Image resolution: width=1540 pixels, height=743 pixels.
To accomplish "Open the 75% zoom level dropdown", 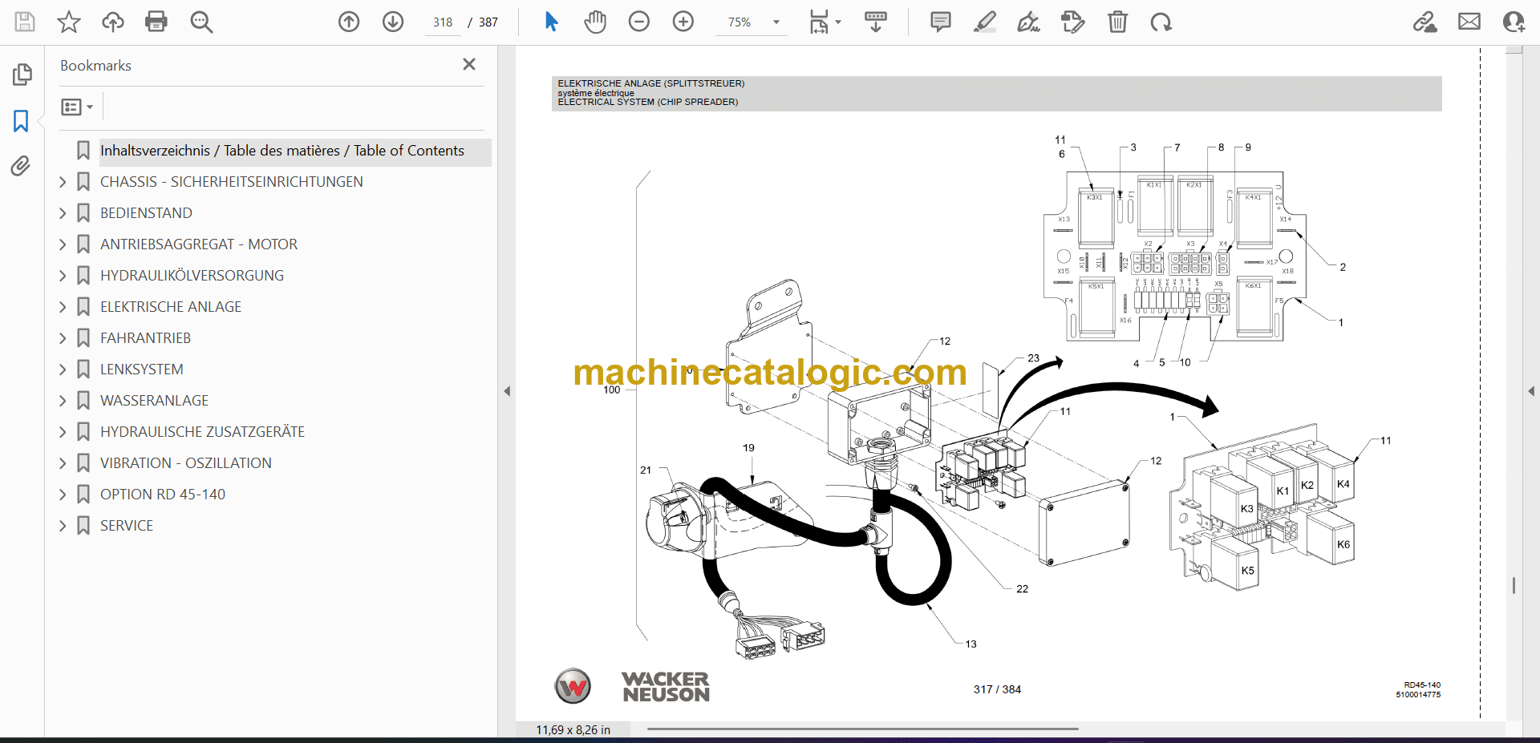I will point(776,22).
